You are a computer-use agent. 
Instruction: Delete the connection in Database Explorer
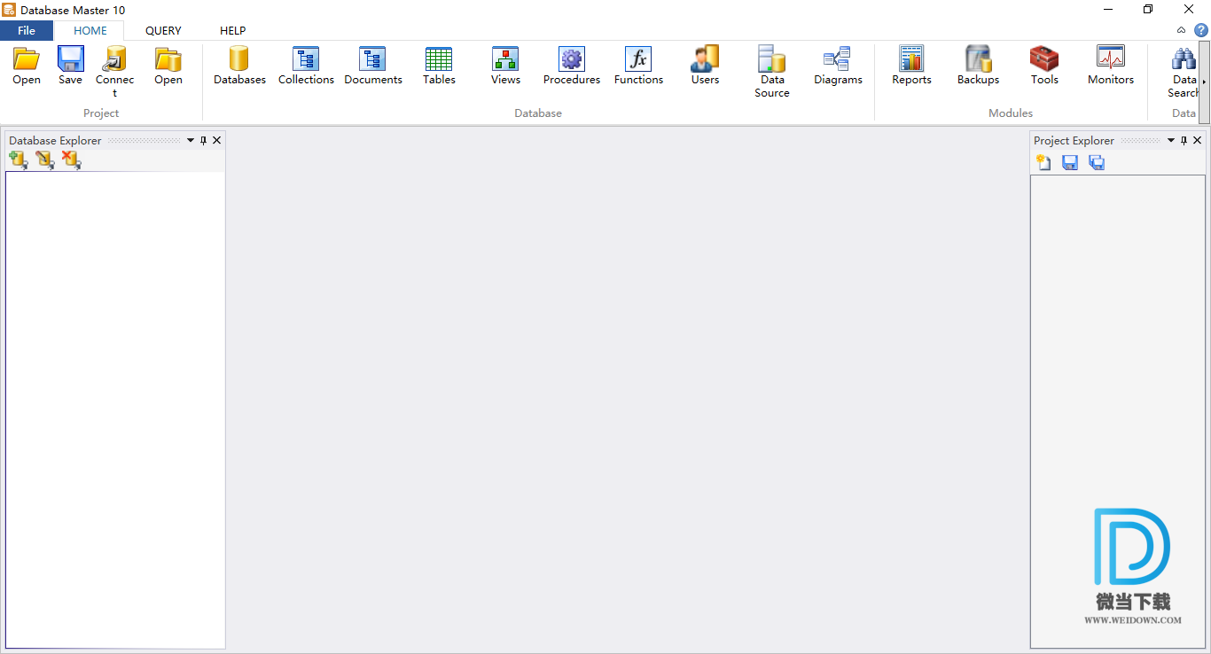click(71, 160)
